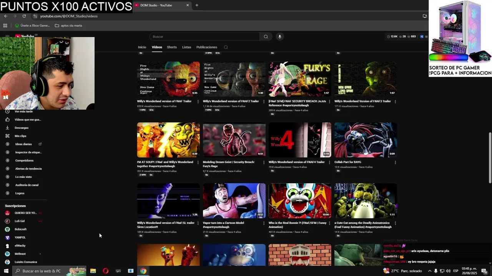Open the Fury's Rage JoJo's Reference thumbnail

(x=300, y=79)
